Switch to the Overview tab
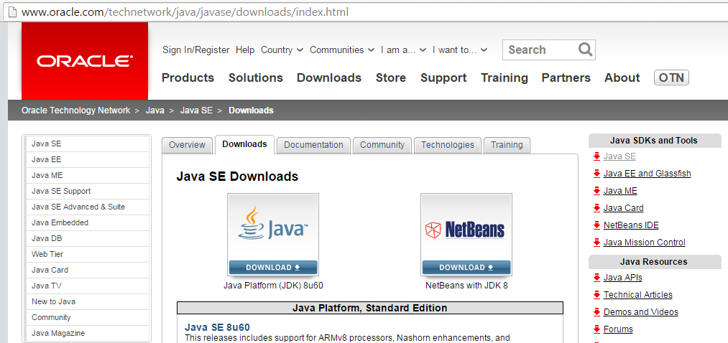This screenshot has height=343, width=728. coord(187,145)
